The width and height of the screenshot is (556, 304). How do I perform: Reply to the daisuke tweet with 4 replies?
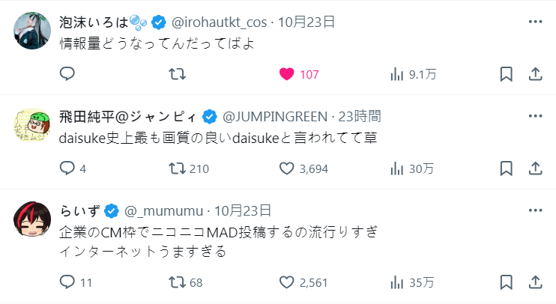(67, 168)
